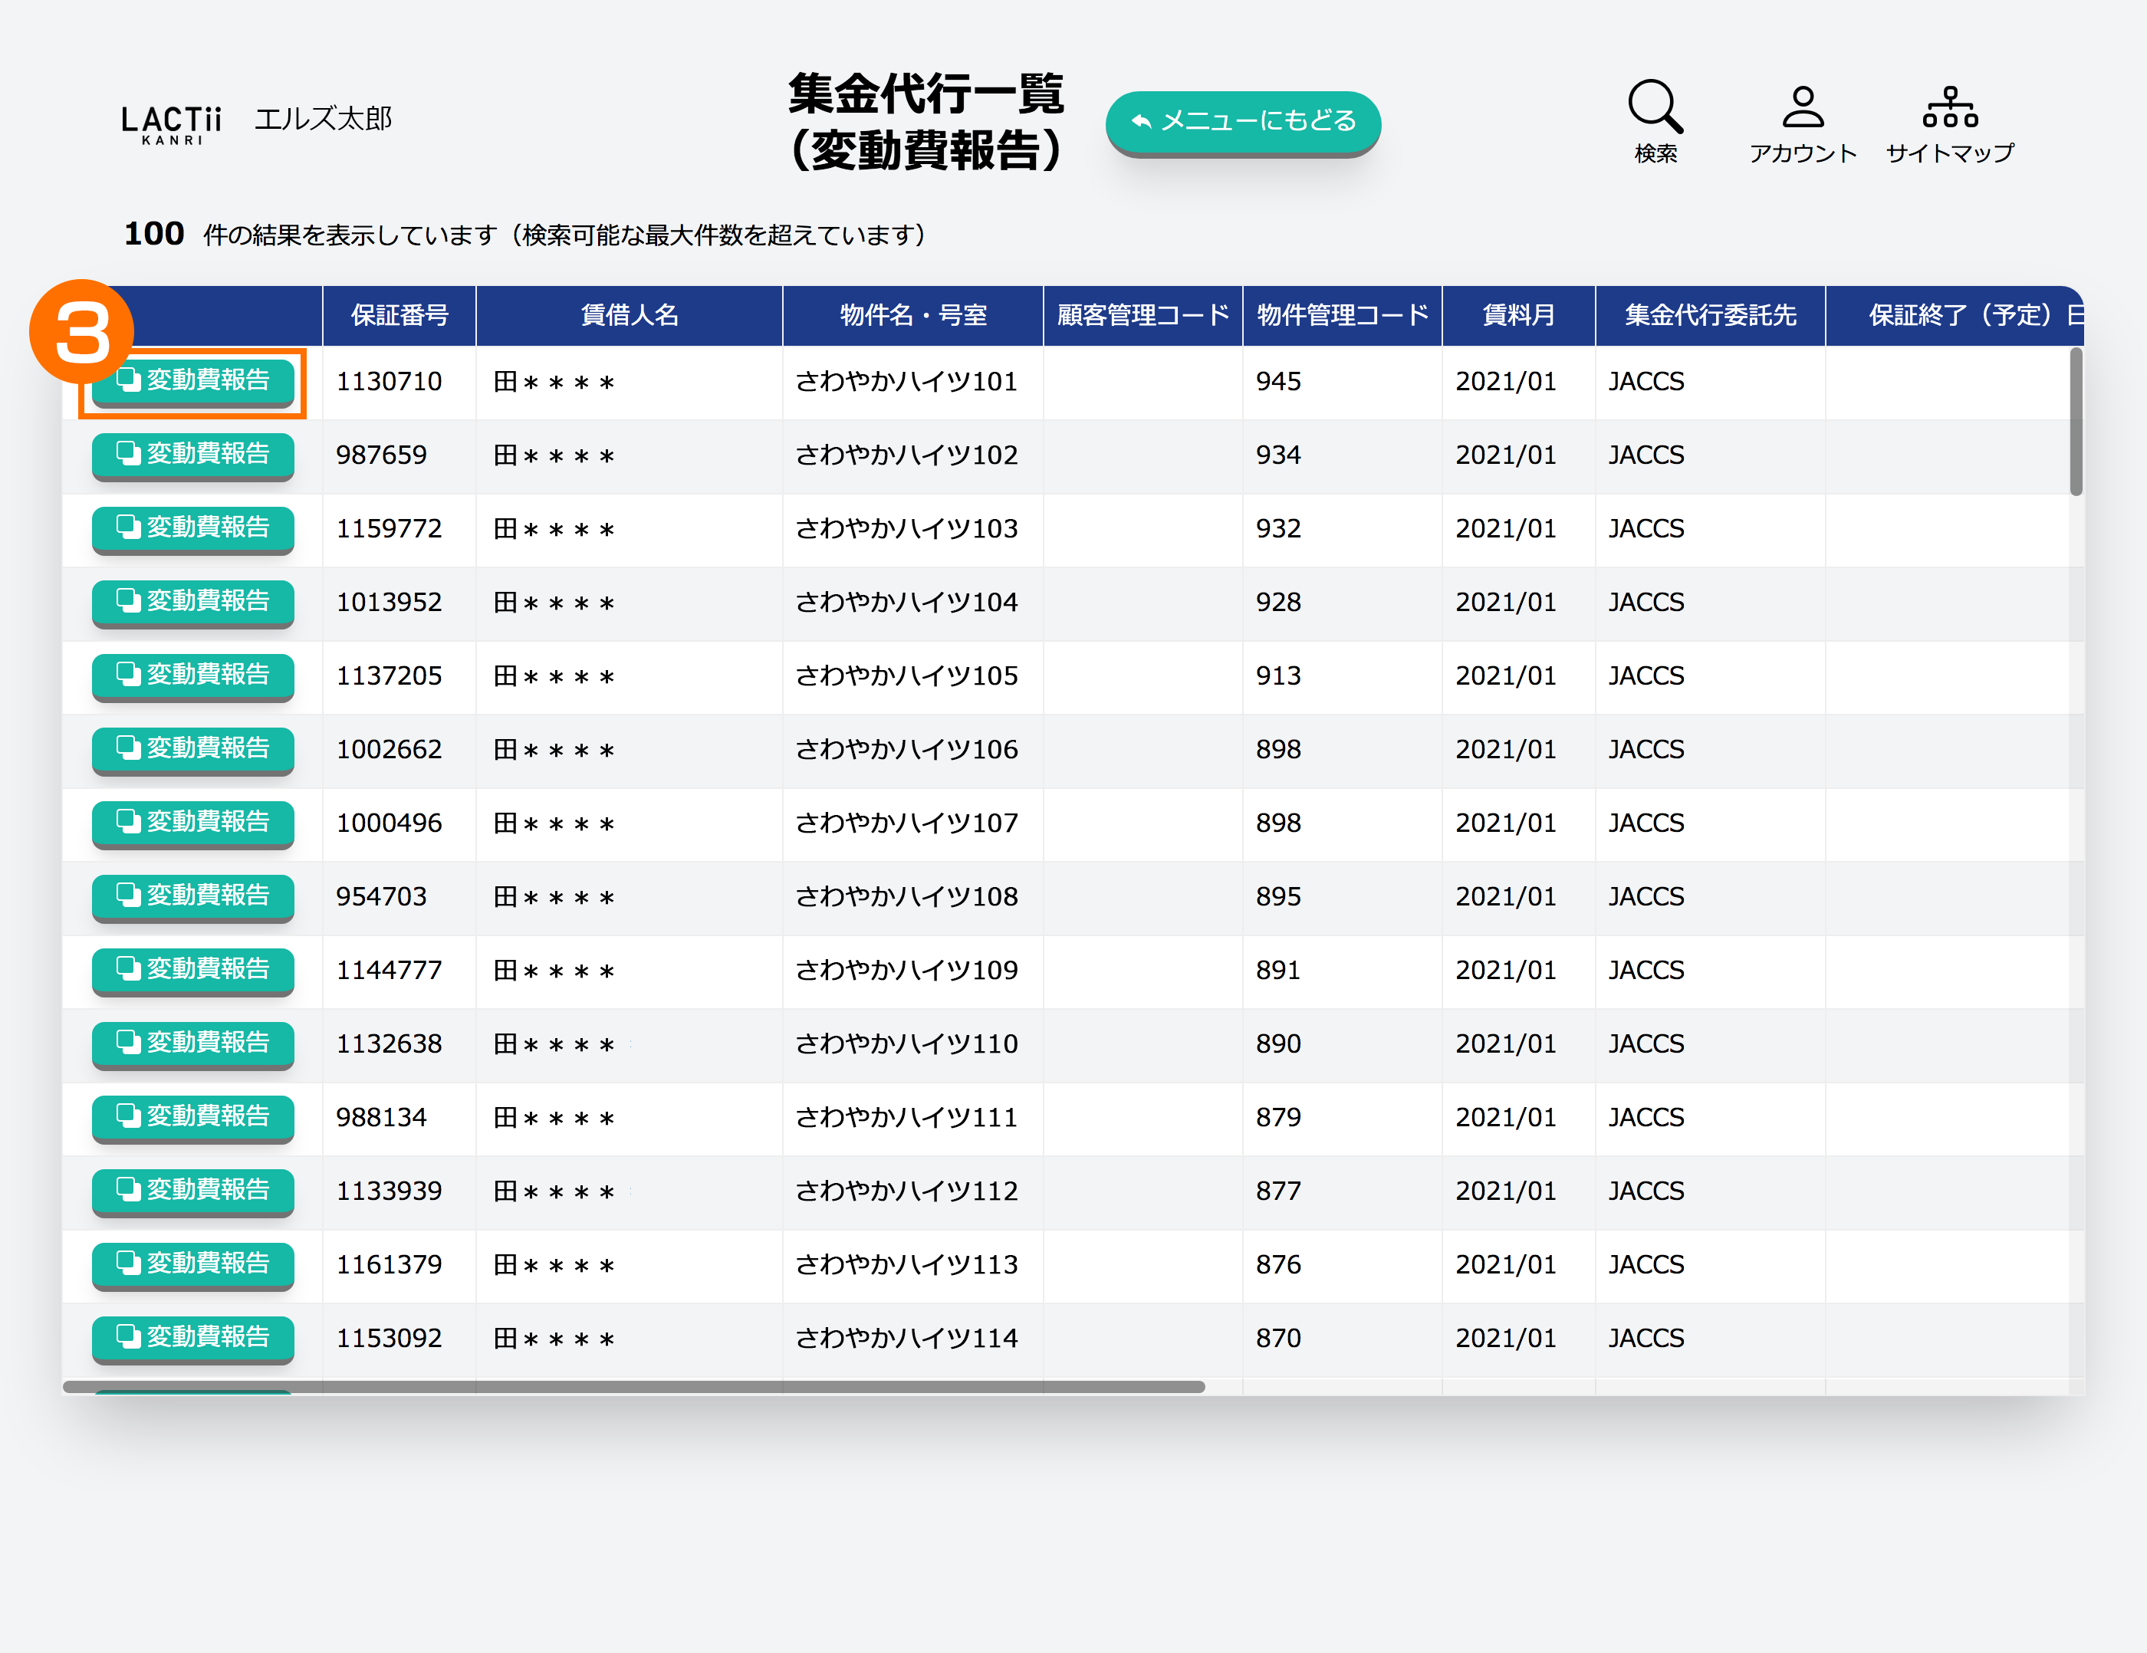Open 変動費報告 for さわやかハイツ103
2147x1653 pixels.
pos(192,529)
